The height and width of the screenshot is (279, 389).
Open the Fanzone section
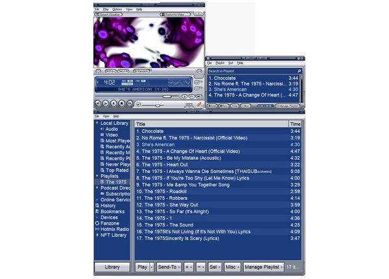click(108, 223)
